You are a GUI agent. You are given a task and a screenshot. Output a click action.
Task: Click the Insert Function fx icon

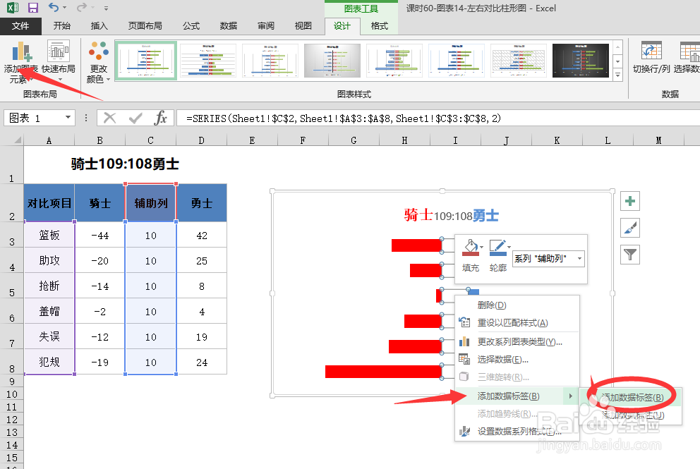point(161,118)
